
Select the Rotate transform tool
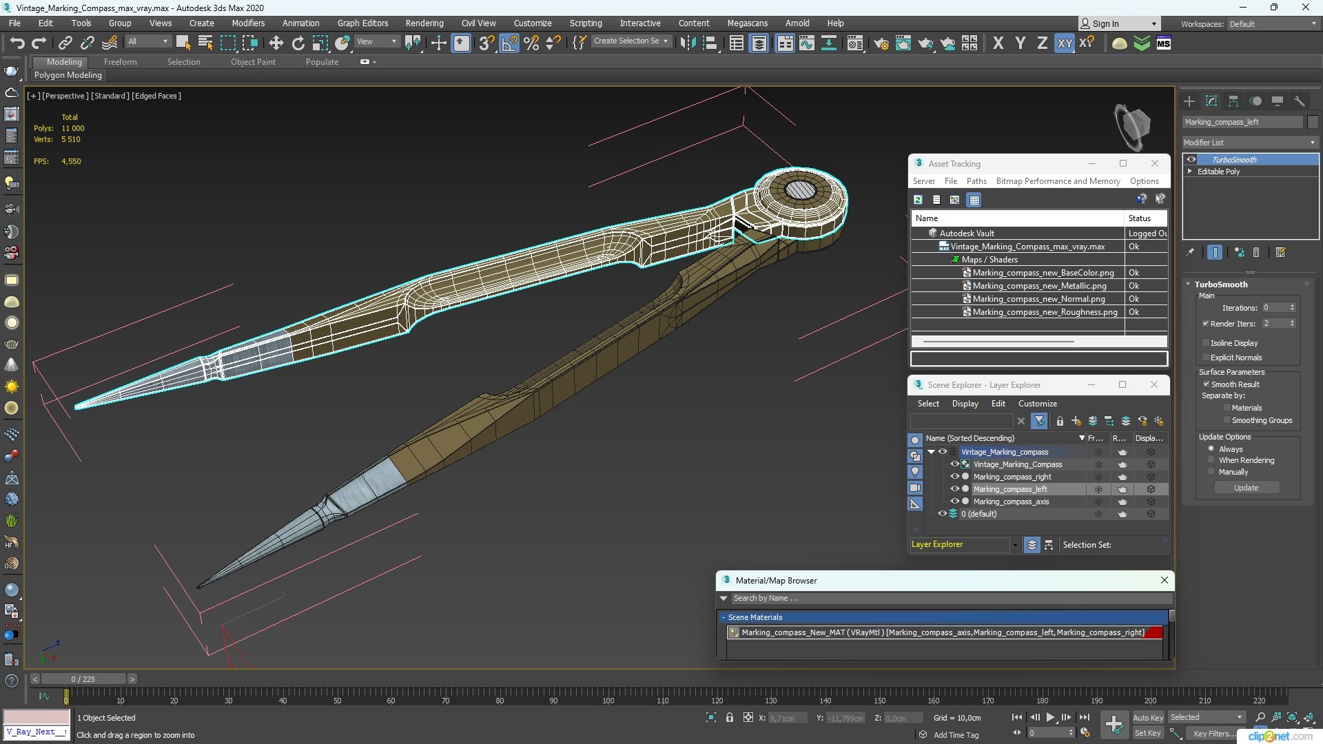pyautogui.click(x=298, y=43)
